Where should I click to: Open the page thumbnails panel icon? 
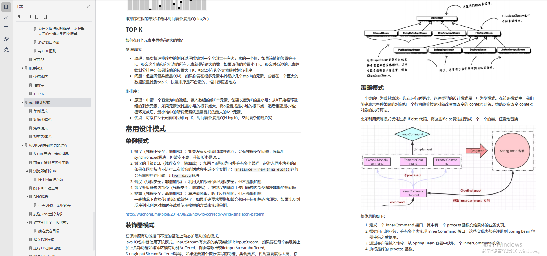(x=6, y=18)
